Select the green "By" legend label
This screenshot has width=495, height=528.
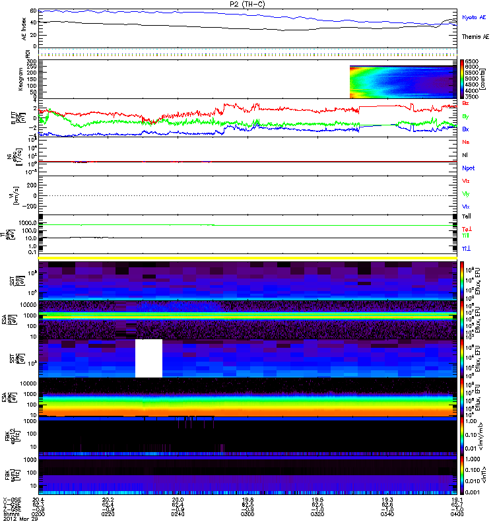(465, 117)
